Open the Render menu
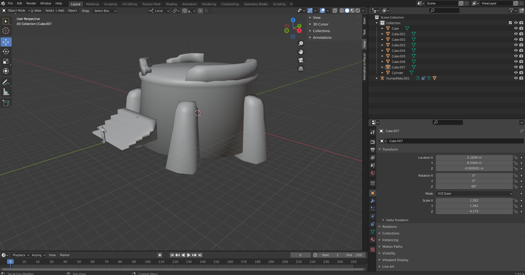This screenshot has width=525, height=275. coord(31,3)
